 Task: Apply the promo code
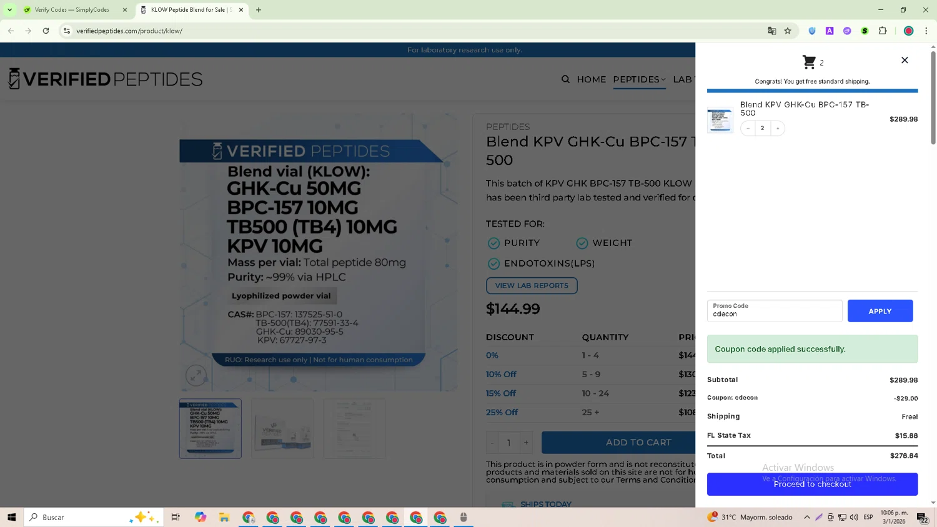880,311
